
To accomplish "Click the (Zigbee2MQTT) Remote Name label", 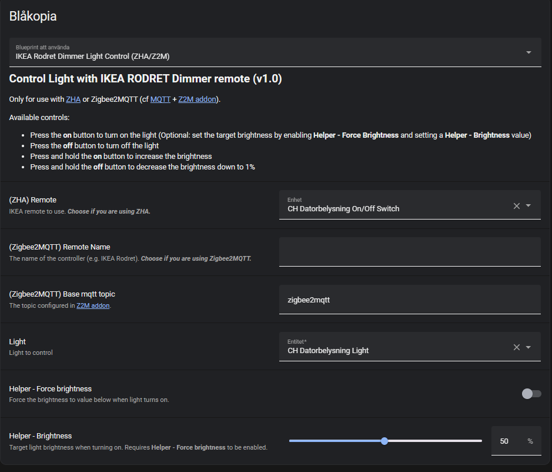I will (59, 247).
